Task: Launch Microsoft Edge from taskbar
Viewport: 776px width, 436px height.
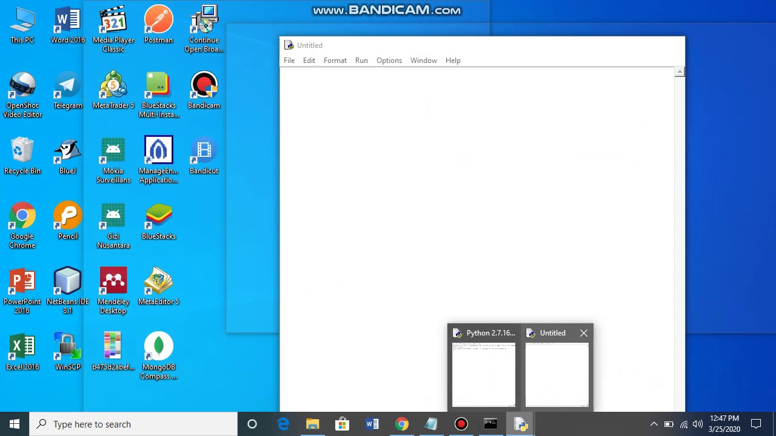Action: pos(283,424)
